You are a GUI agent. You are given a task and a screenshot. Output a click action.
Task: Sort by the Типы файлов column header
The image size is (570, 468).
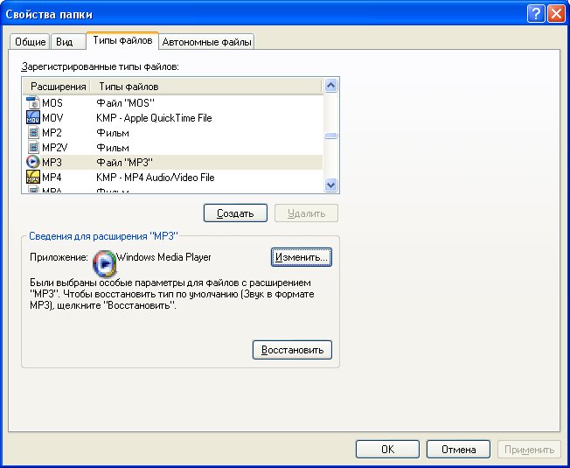click(x=129, y=87)
